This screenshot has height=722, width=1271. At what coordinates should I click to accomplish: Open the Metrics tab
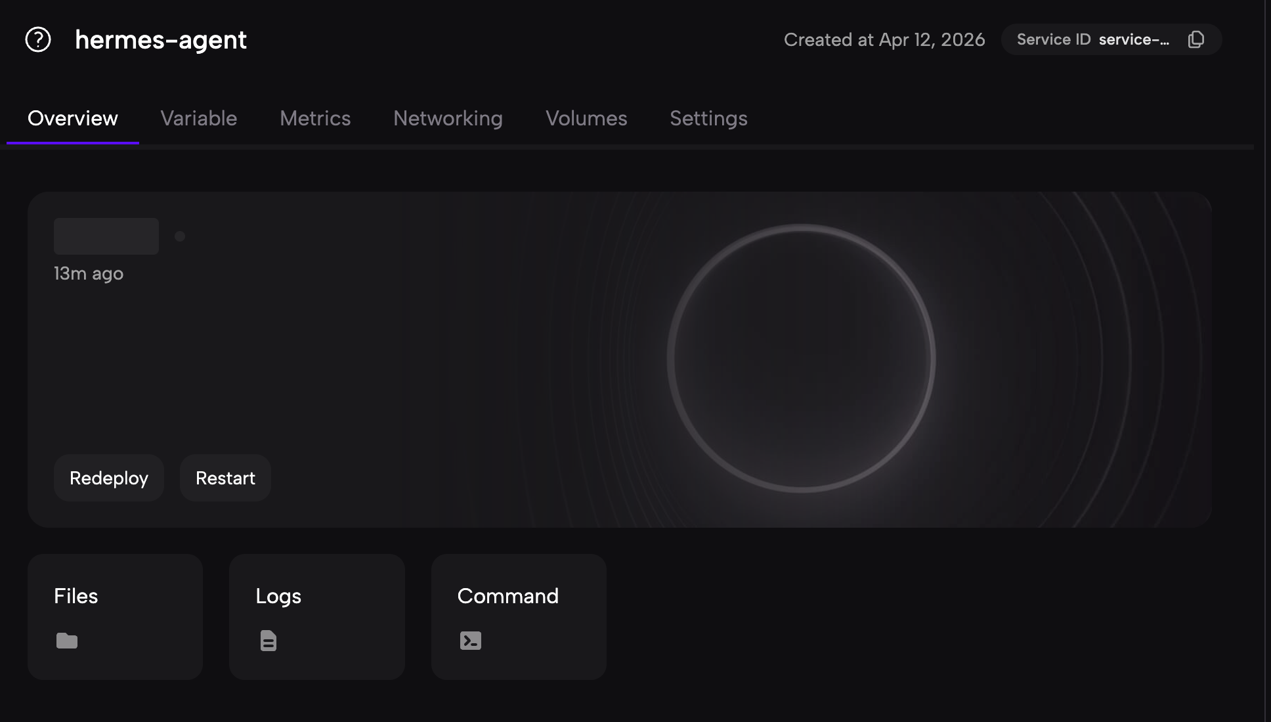coord(315,118)
